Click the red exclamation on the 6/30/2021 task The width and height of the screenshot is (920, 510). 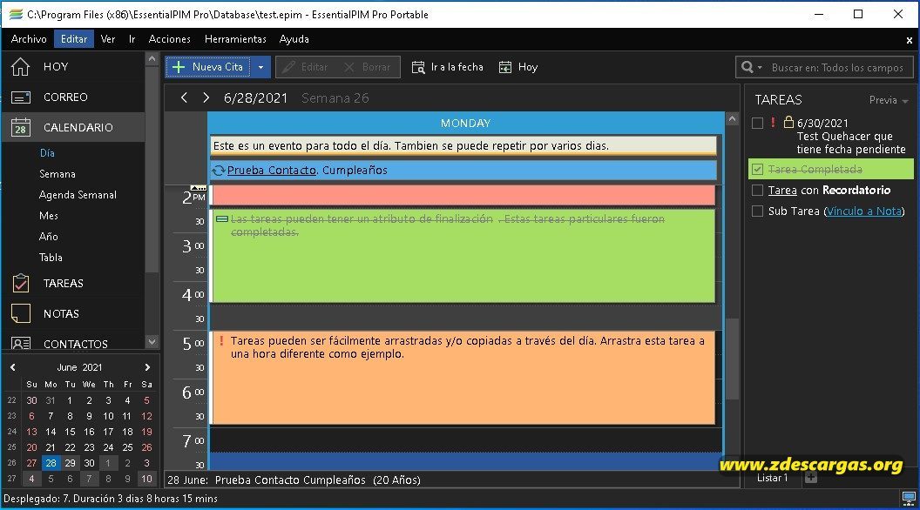[x=773, y=122]
